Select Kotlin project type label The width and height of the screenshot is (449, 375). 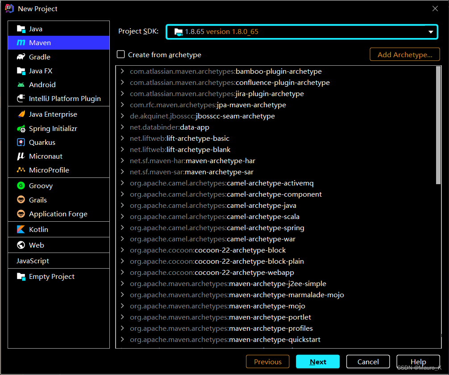[x=38, y=229]
